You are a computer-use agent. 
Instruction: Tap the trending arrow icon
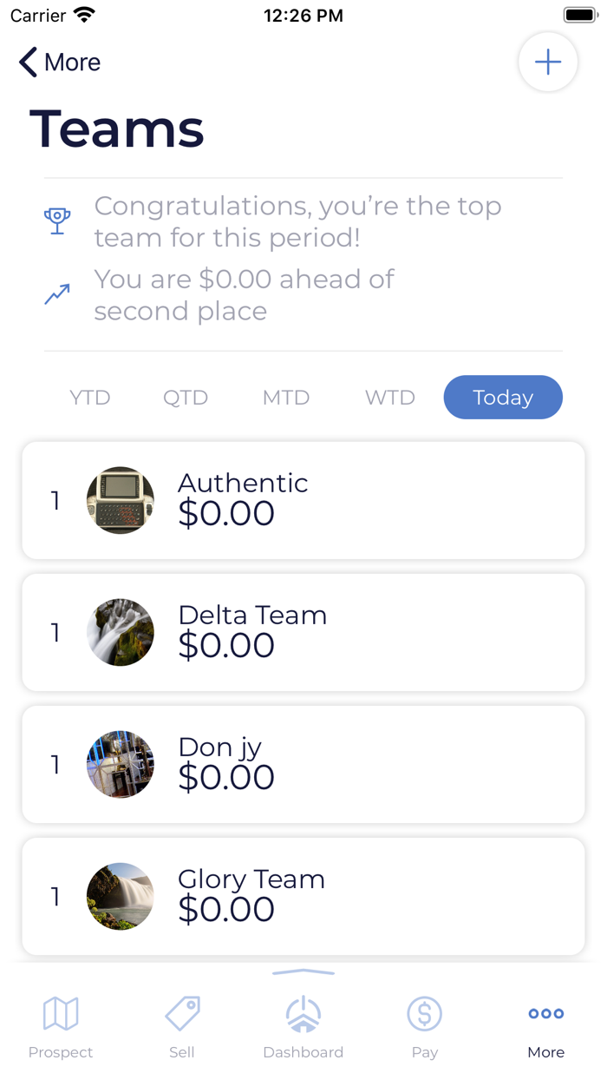click(57, 294)
